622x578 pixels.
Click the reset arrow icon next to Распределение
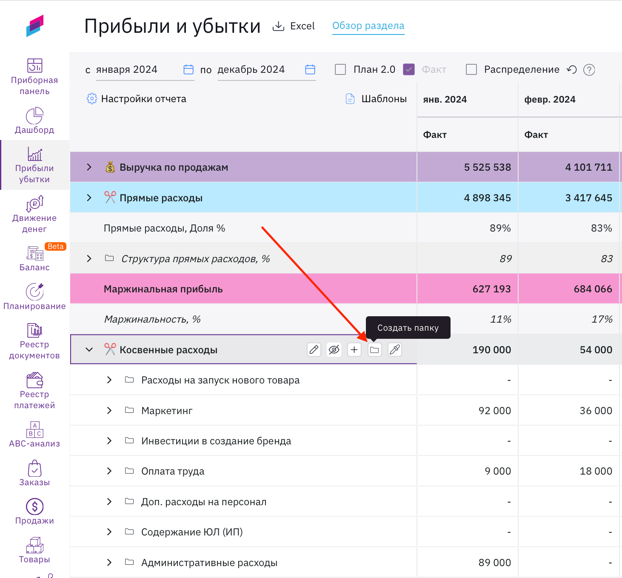point(572,69)
